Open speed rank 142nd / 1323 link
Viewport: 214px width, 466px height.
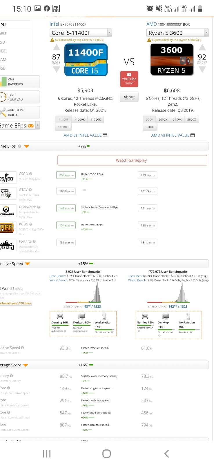click(x=178, y=306)
